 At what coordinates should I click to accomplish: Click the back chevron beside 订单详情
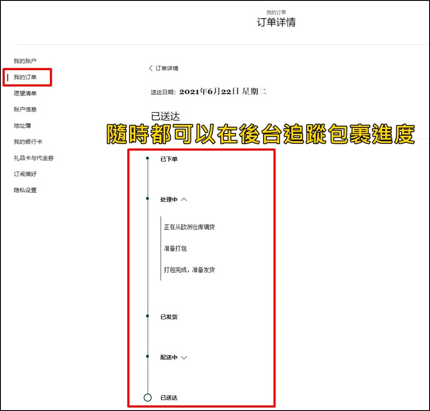click(x=151, y=68)
